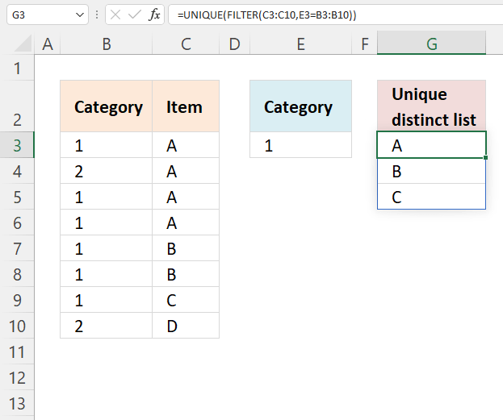The height and width of the screenshot is (420, 503).
Task: Click the three-dot handle beside the Name Box
Action: click(x=97, y=15)
